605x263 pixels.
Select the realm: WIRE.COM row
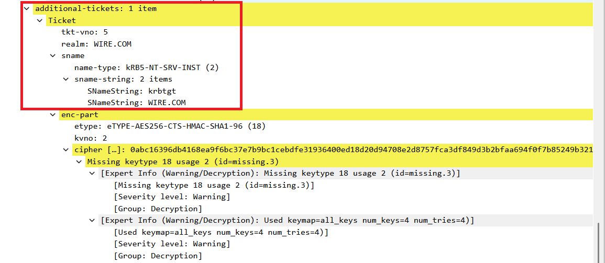[x=96, y=44]
